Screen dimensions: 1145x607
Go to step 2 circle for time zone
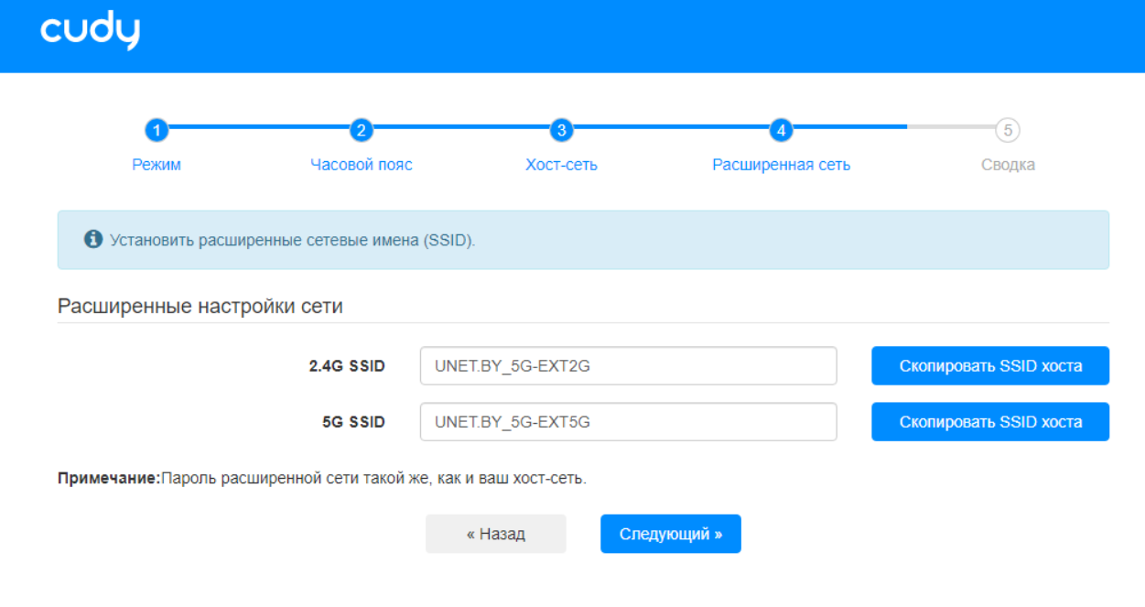click(x=362, y=130)
